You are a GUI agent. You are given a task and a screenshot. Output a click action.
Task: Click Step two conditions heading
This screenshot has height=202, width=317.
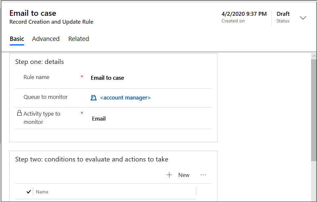coord(92,159)
